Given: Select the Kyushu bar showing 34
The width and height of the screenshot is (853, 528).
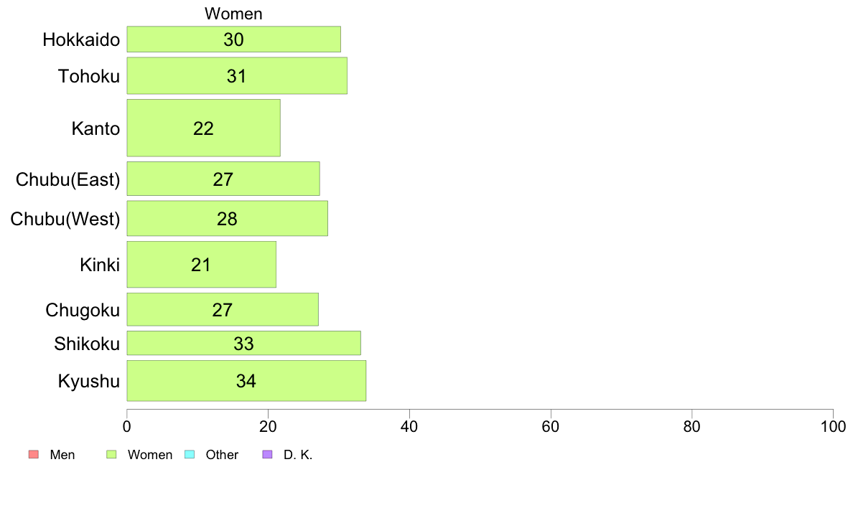Looking at the screenshot, I should pos(247,381).
